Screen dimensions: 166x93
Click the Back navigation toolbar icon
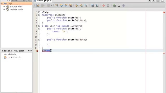pos(42,5)
